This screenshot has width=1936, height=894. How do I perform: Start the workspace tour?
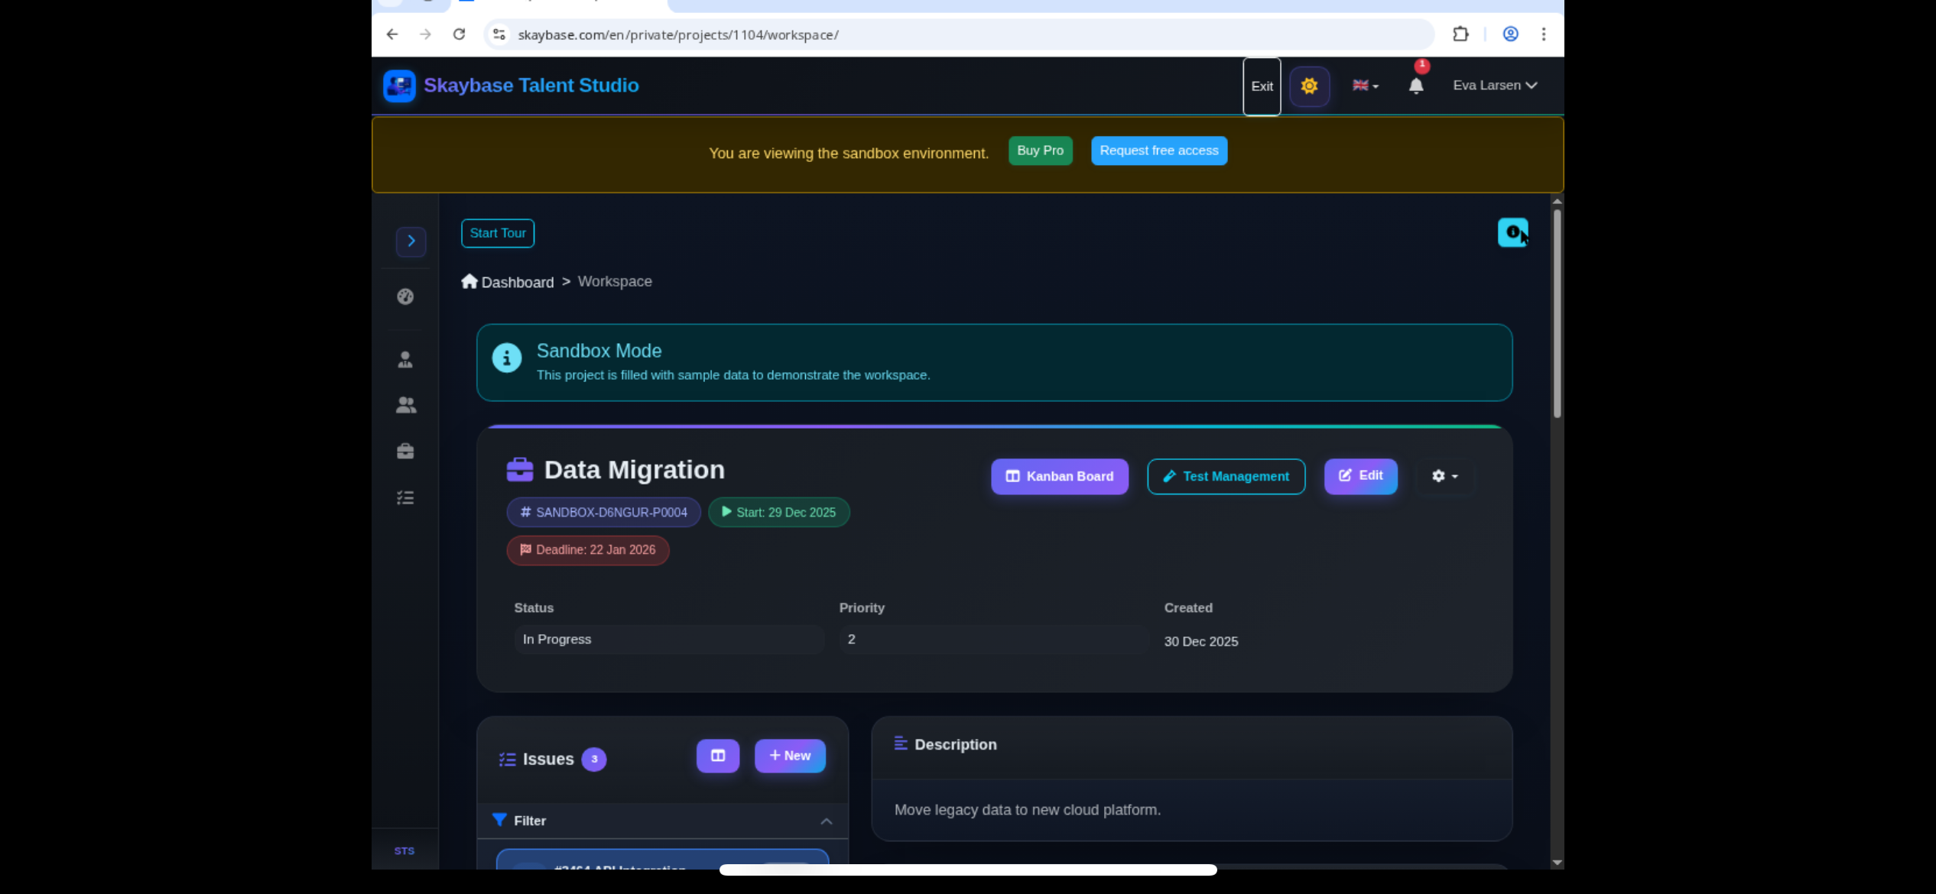[x=497, y=233]
